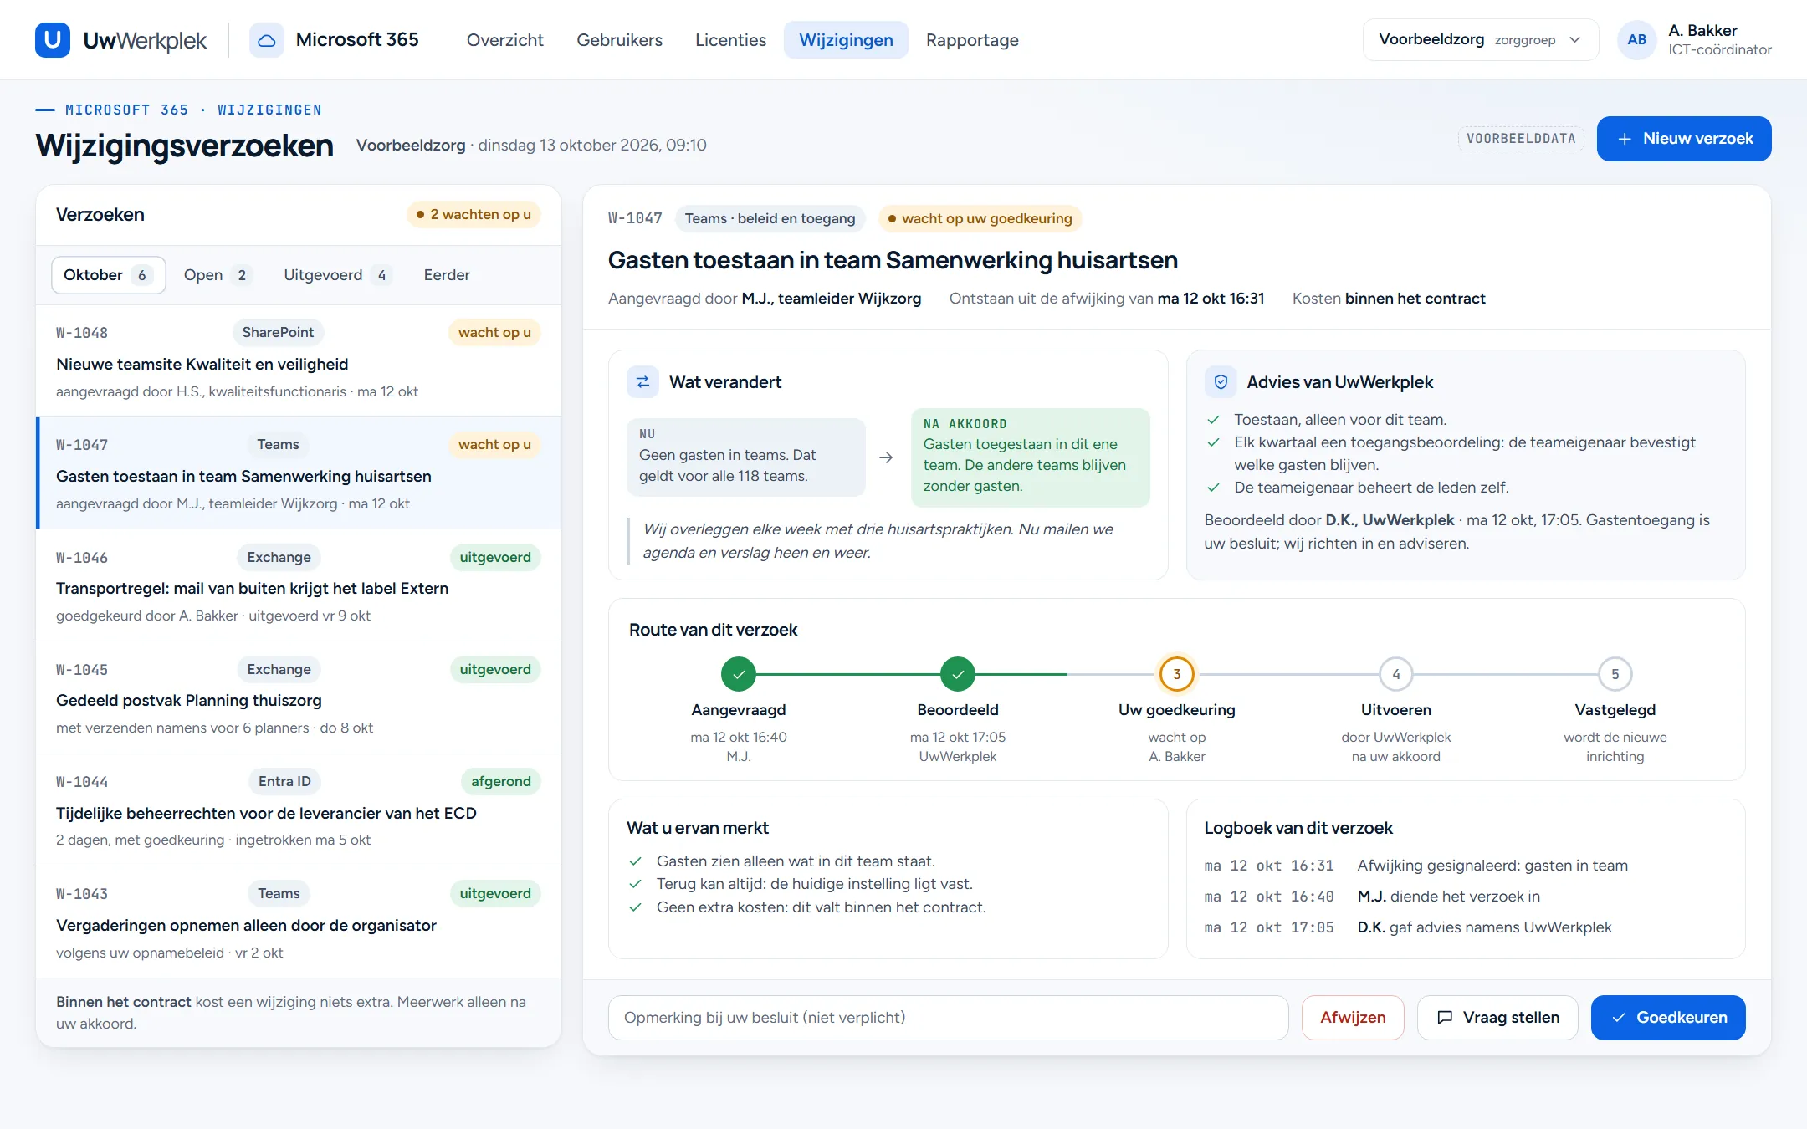1807x1129 pixels.
Task: Go to the Licenties page
Action: coord(730,40)
